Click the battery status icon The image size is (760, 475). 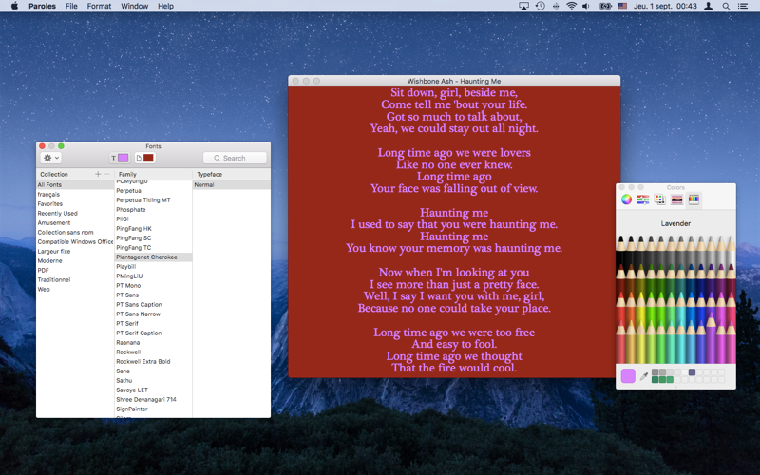(605, 6)
